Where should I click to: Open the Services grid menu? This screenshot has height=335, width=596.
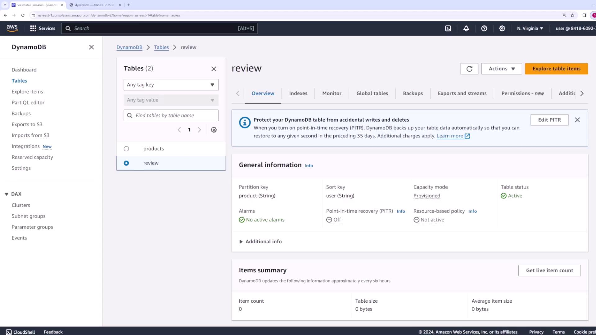(x=43, y=28)
